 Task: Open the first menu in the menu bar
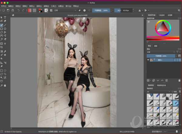4,6
